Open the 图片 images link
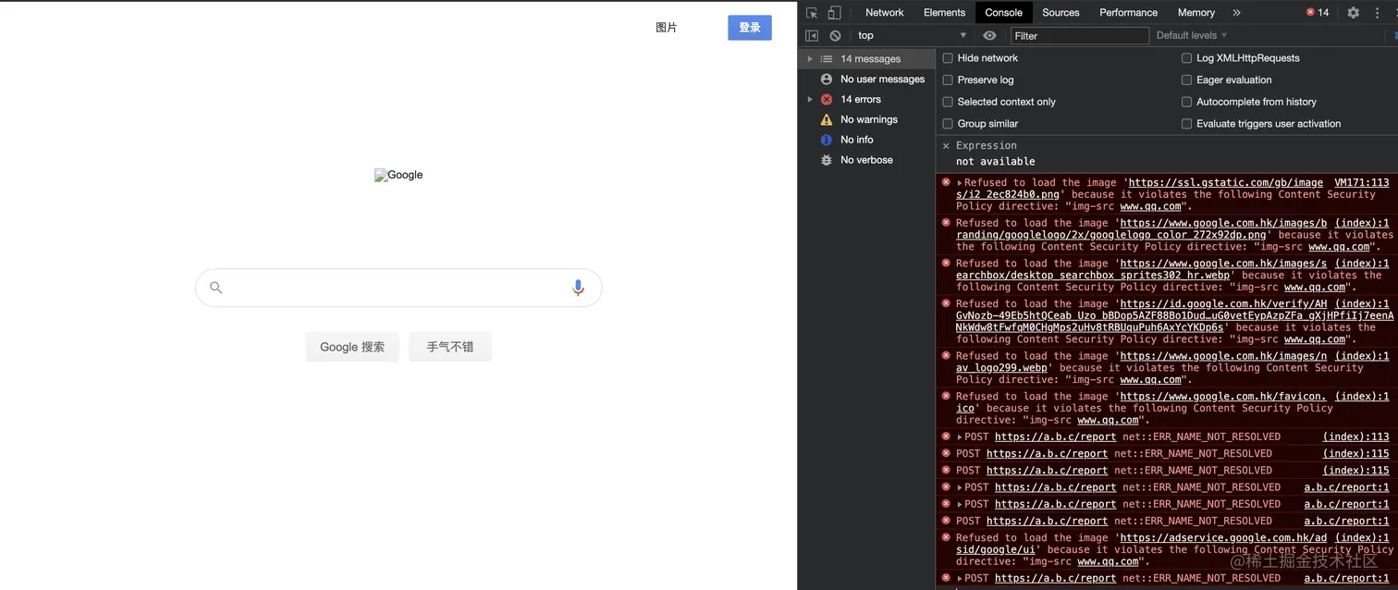The height and width of the screenshot is (590, 1398). click(x=667, y=28)
